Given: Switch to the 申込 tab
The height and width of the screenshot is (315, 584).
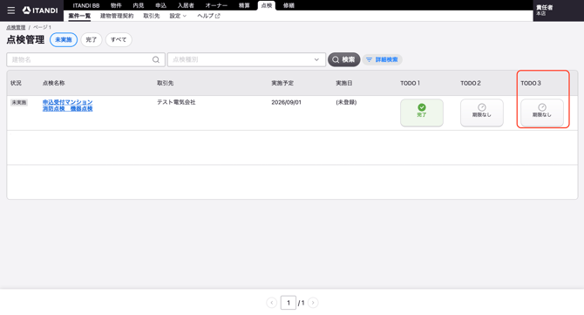Looking at the screenshot, I should [x=161, y=5].
